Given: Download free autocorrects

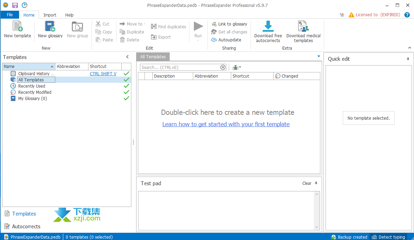Looking at the screenshot, I should click(x=268, y=32).
